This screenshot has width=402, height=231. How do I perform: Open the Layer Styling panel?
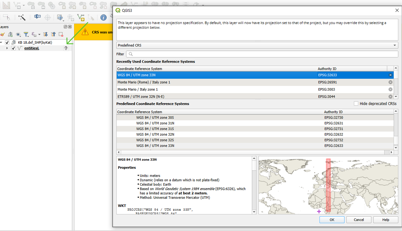[x=3, y=34]
